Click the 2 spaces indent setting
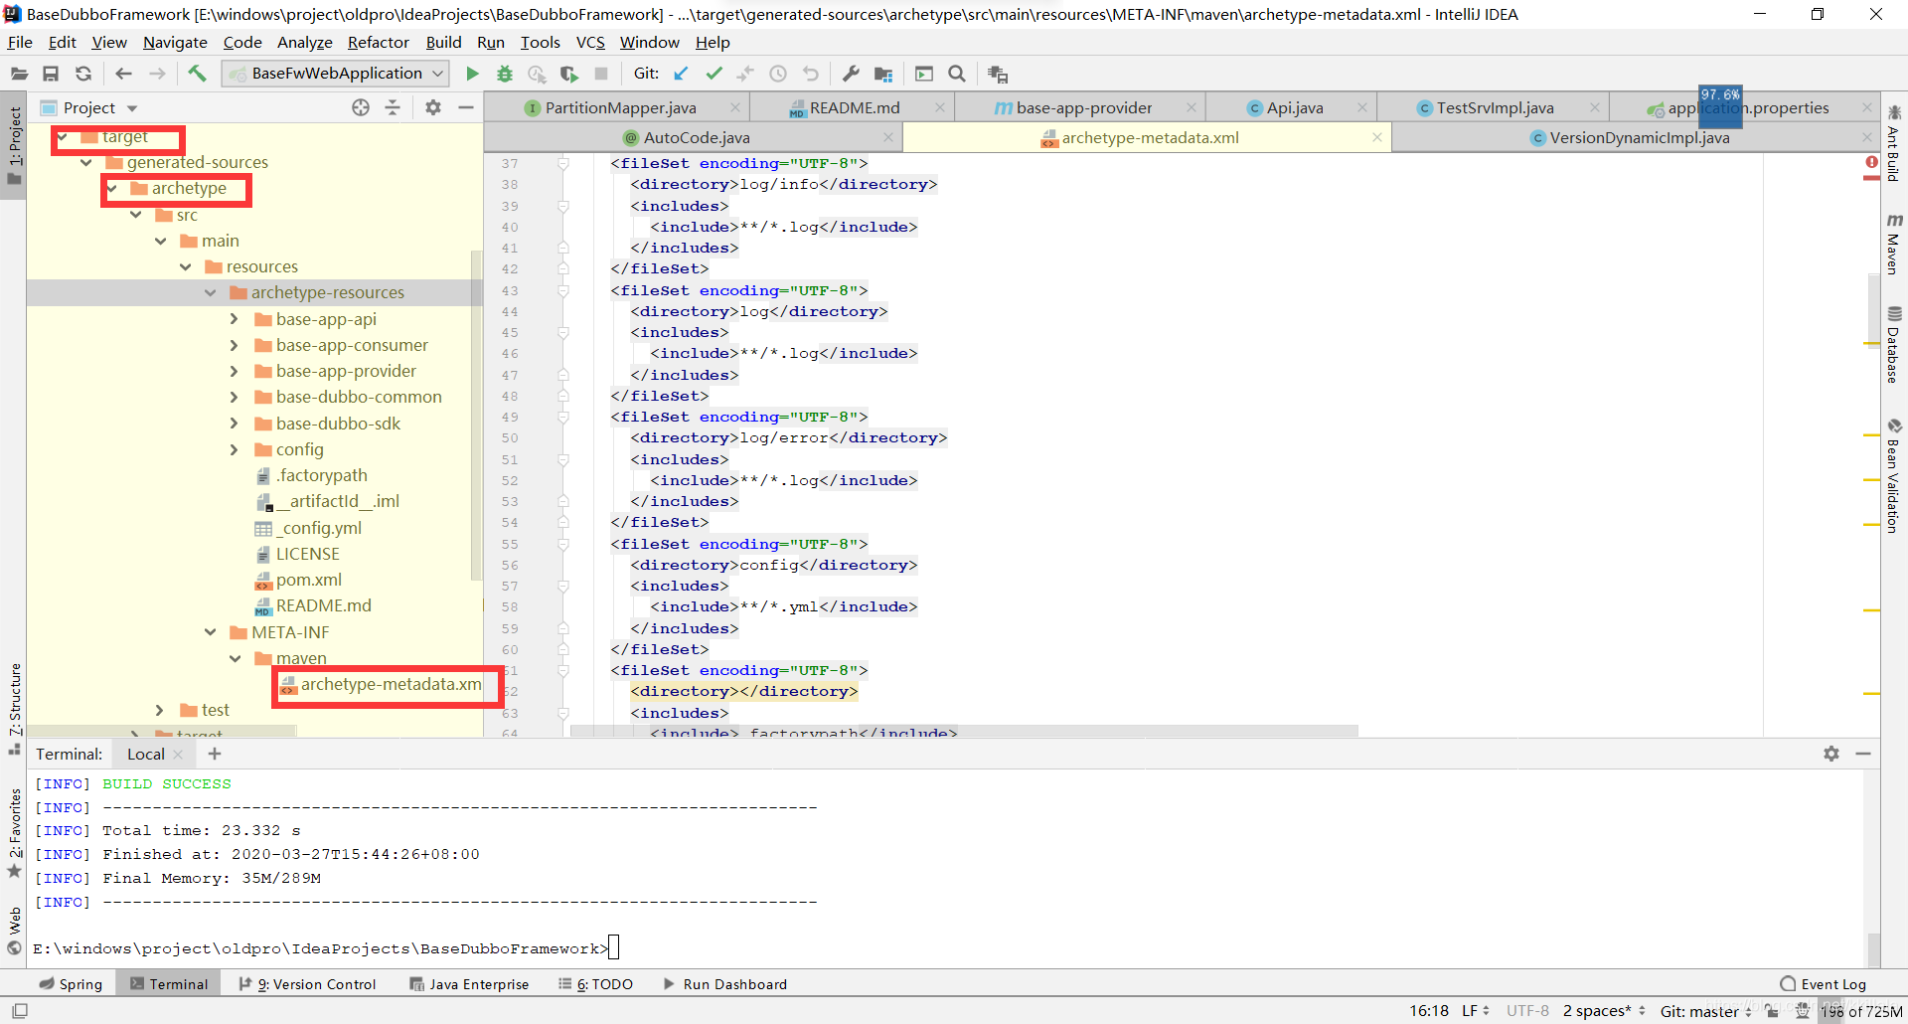The height and width of the screenshot is (1024, 1908). pyautogui.click(x=1603, y=1011)
